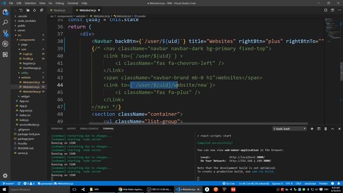Open notifications bell in status bar
The width and height of the screenshot is (343, 193).
coord(339,183)
